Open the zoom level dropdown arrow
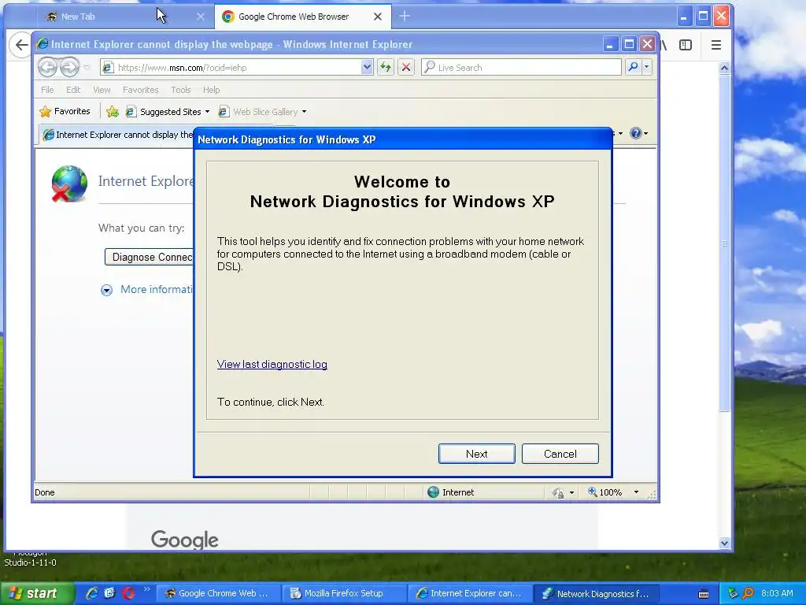806x605 pixels. click(636, 492)
